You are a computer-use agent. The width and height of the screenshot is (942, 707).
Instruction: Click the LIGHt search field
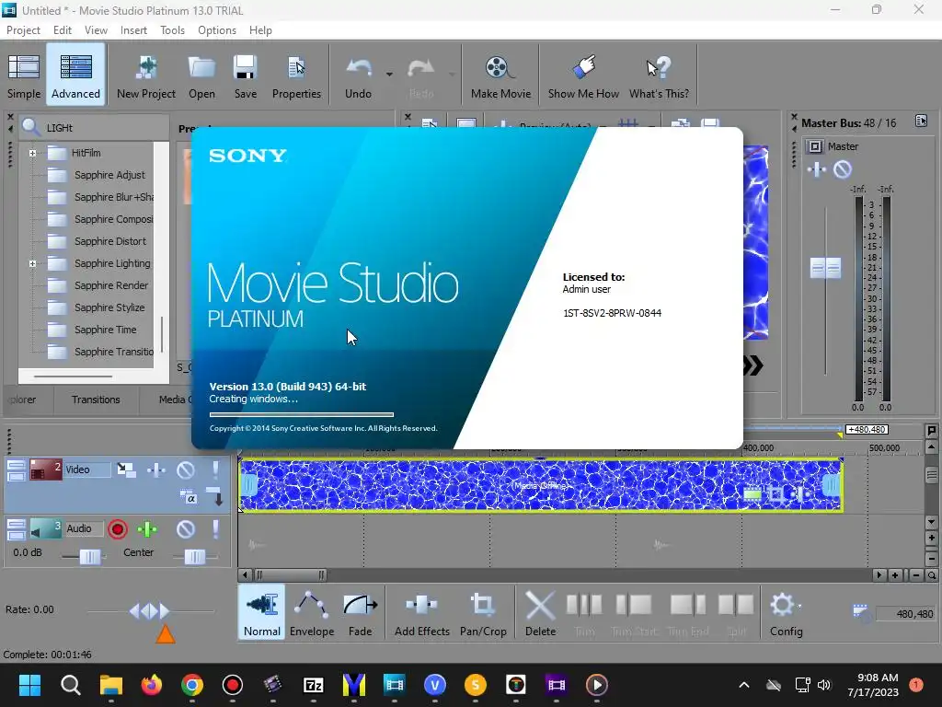point(105,128)
